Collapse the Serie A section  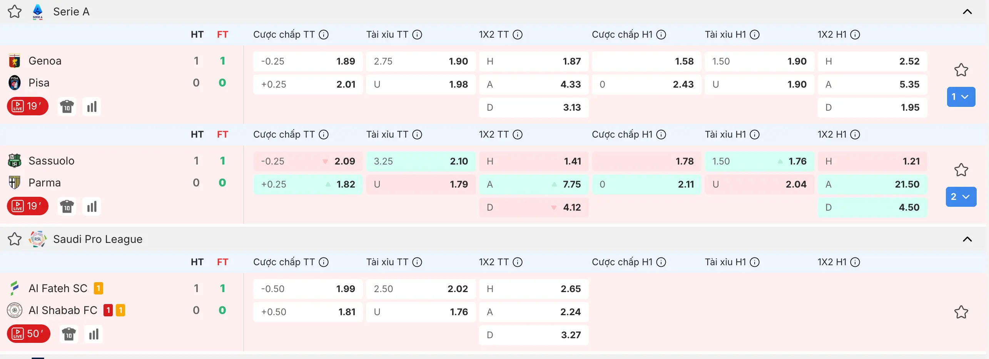(x=967, y=12)
